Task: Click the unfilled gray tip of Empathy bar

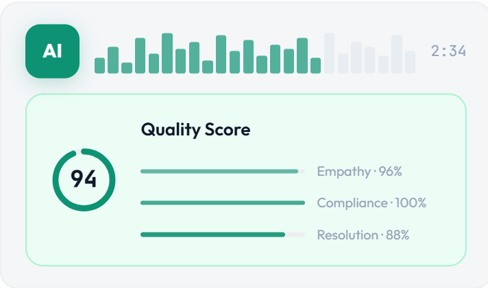Action: (x=302, y=171)
